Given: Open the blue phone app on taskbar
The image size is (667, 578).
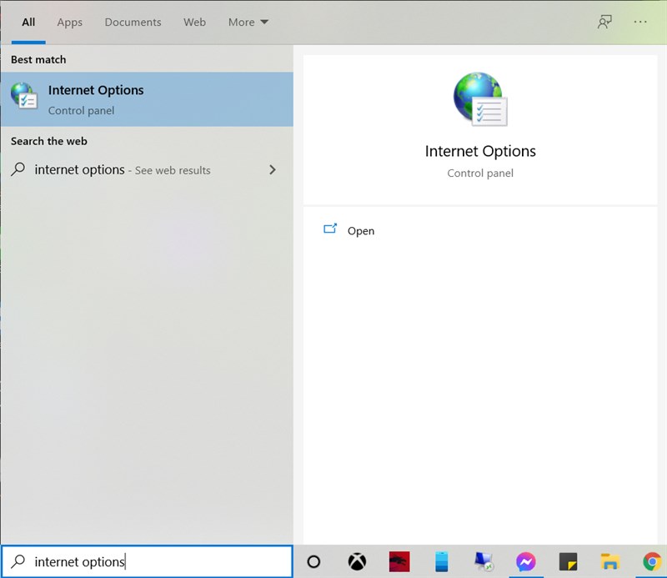Looking at the screenshot, I should [442, 562].
